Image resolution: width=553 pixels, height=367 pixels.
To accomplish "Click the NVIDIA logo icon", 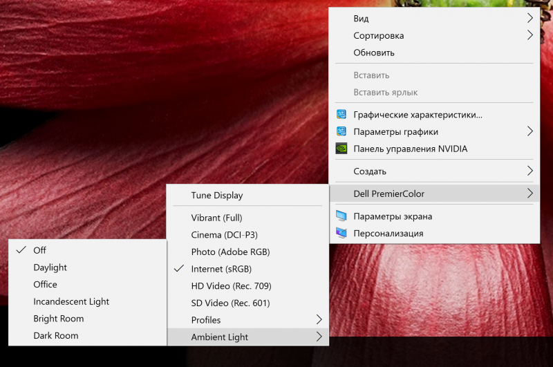I will [x=341, y=149].
